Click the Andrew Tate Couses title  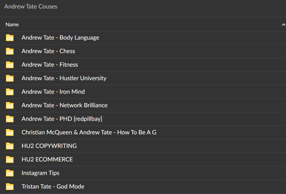31,7
